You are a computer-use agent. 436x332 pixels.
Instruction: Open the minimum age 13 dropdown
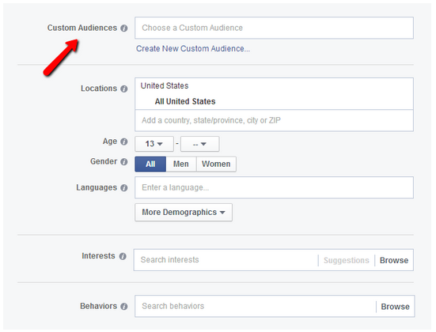coord(154,144)
